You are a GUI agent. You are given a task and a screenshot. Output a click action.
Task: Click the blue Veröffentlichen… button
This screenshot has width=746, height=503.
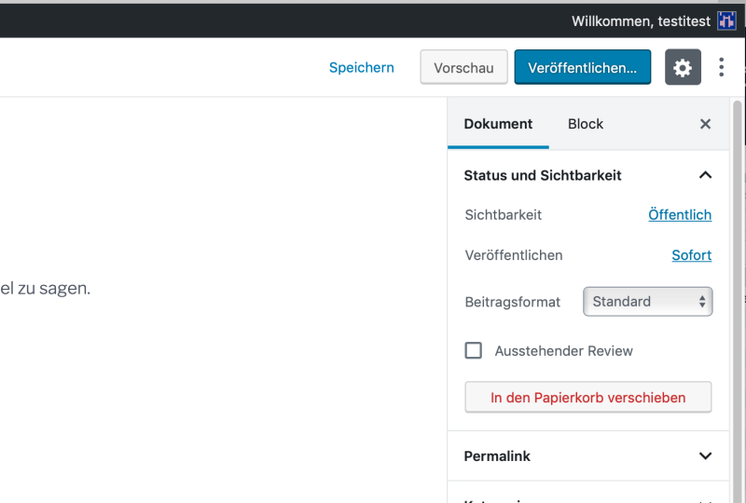coord(582,68)
